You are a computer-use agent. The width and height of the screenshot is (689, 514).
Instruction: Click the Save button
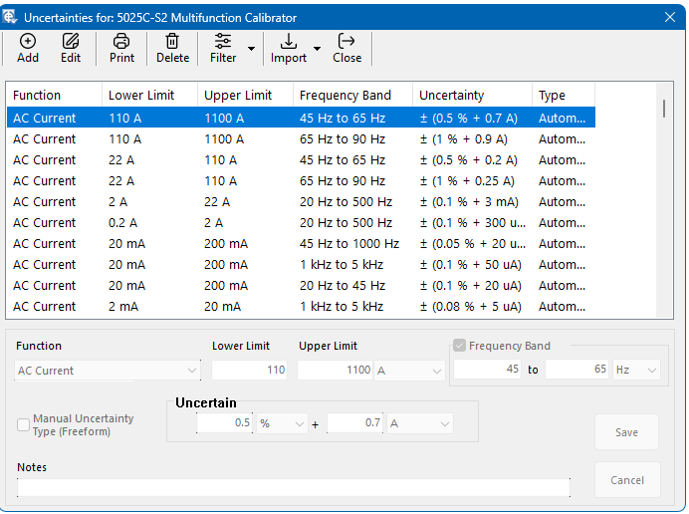pos(626,432)
